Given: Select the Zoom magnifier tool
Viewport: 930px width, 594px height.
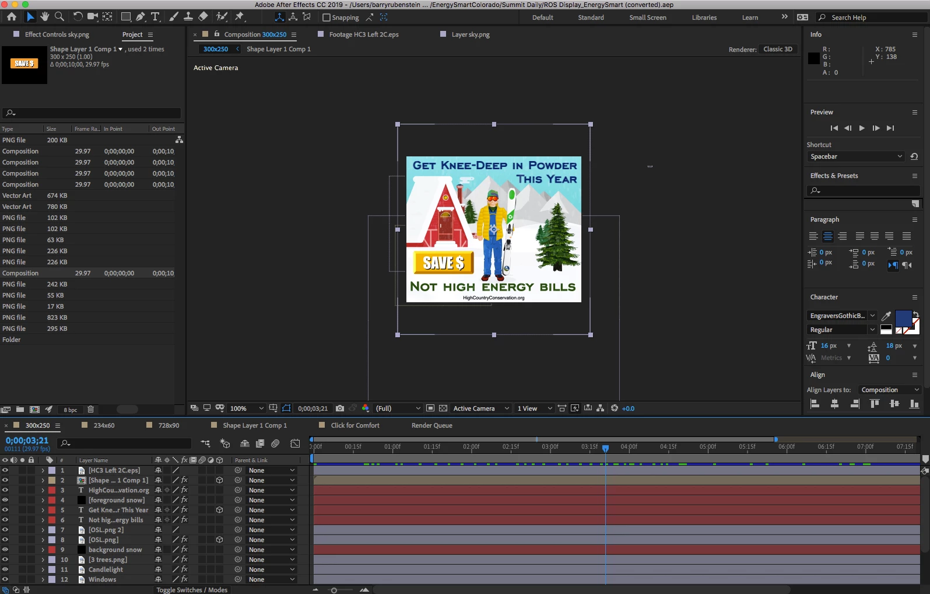Looking at the screenshot, I should [x=59, y=17].
